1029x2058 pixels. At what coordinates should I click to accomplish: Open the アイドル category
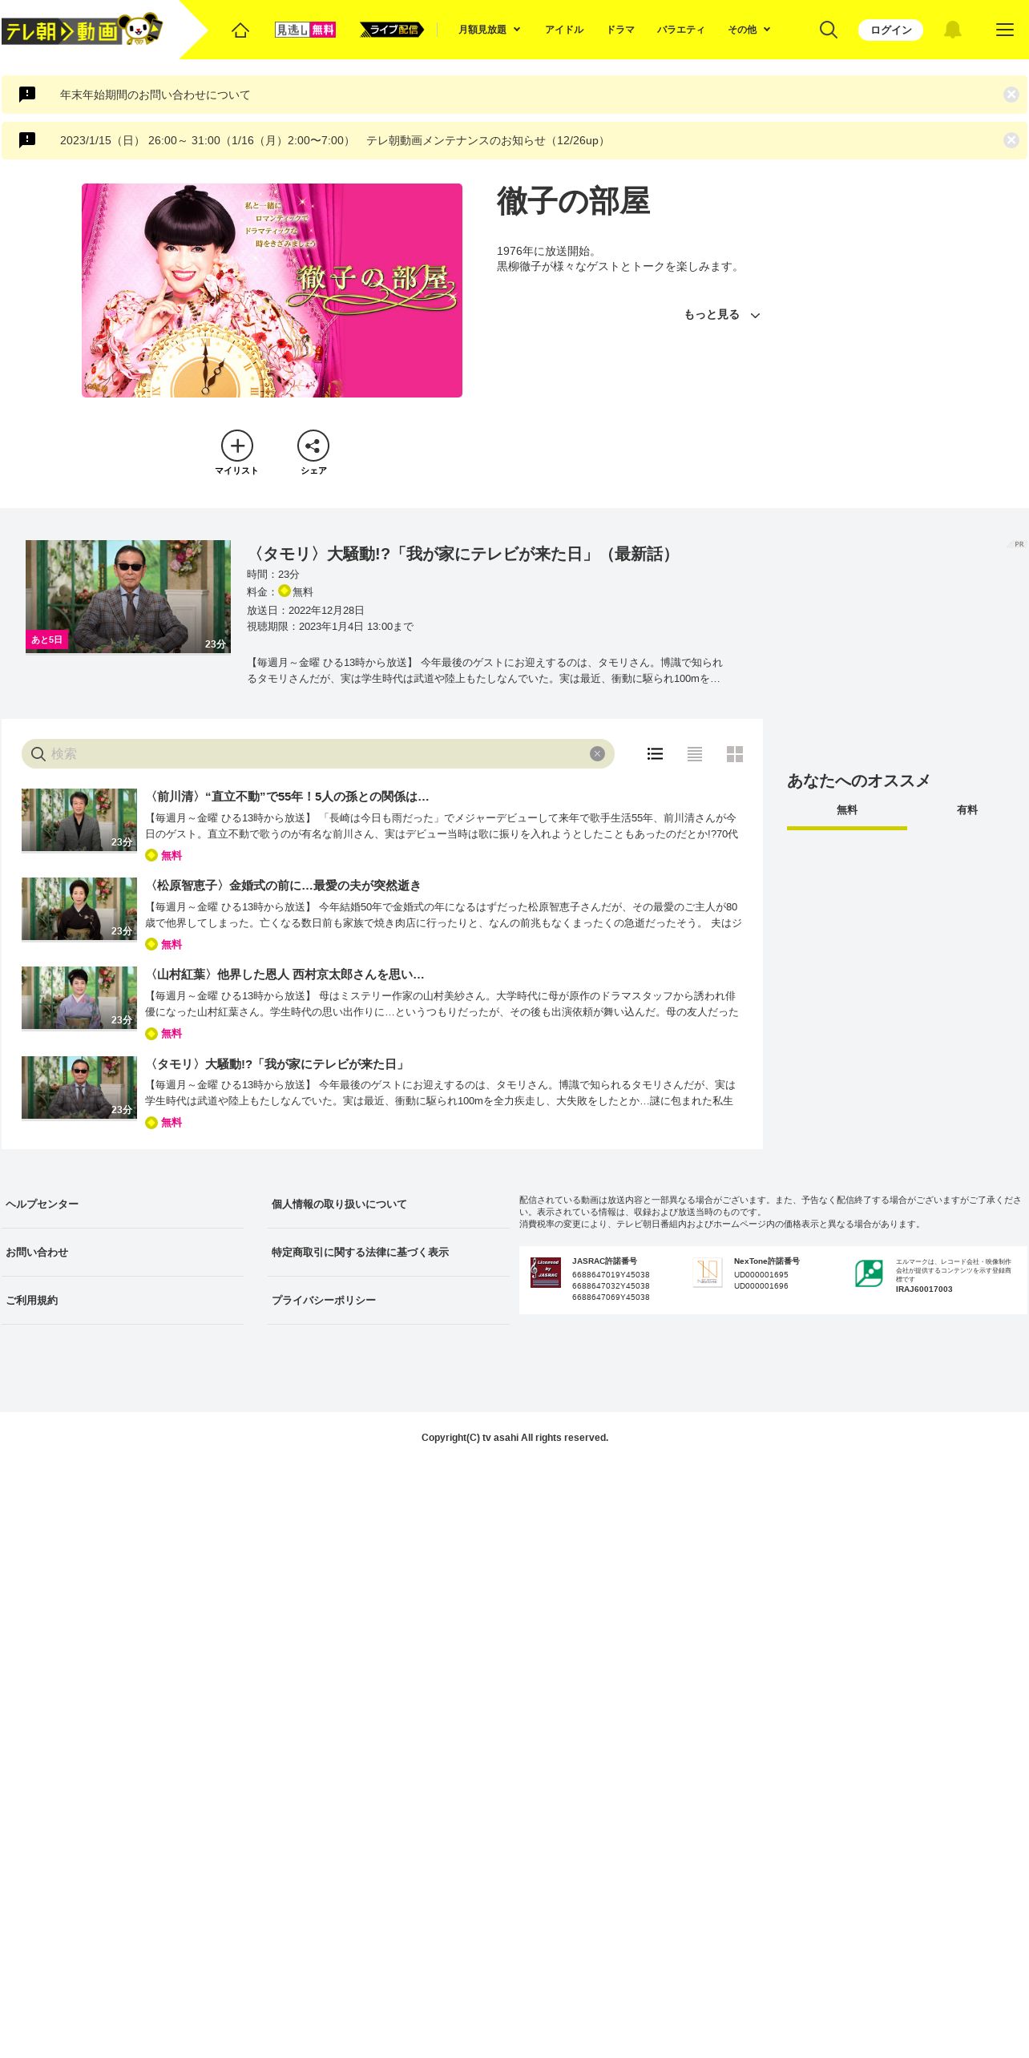click(x=564, y=30)
